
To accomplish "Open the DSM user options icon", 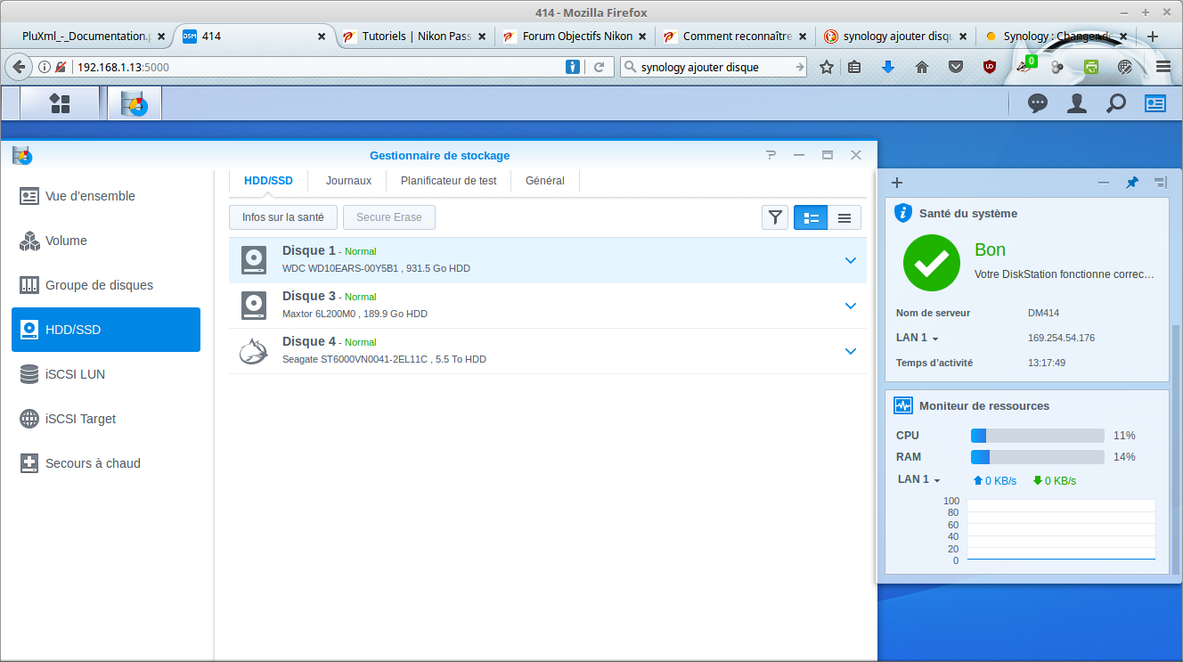I will coord(1077,103).
